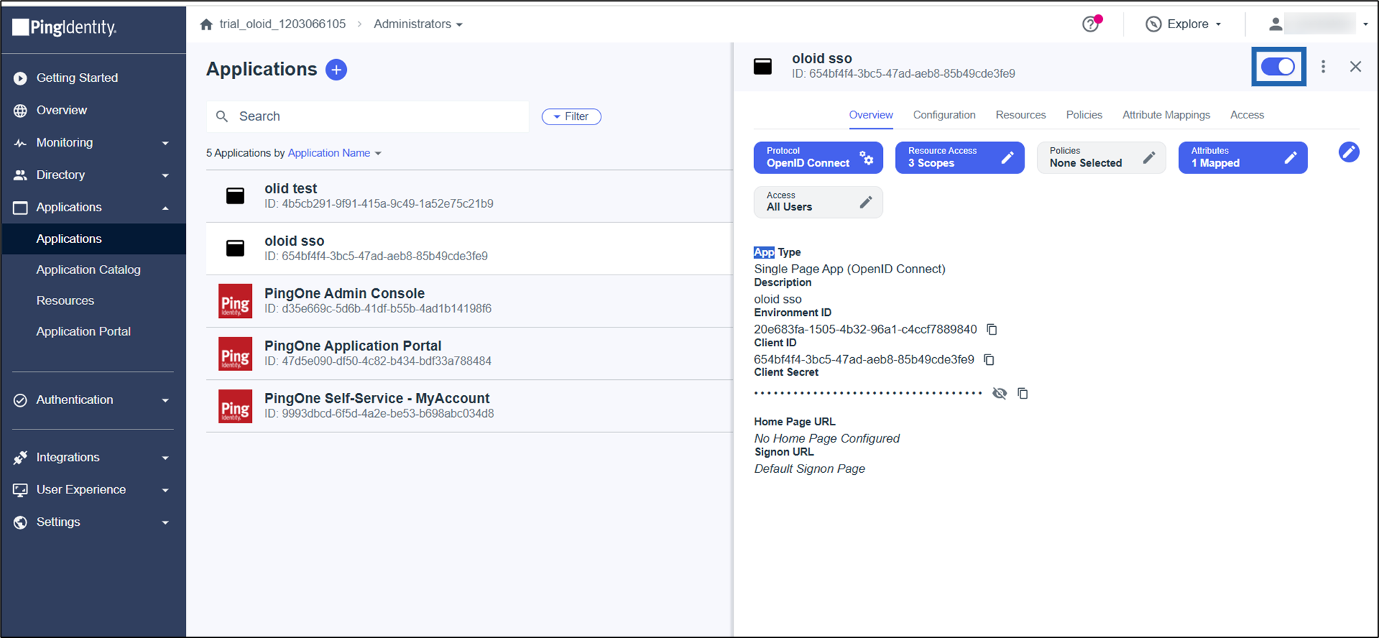1379x638 pixels.
Task: Open the Filter dropdown
Action: click(571, 116)
